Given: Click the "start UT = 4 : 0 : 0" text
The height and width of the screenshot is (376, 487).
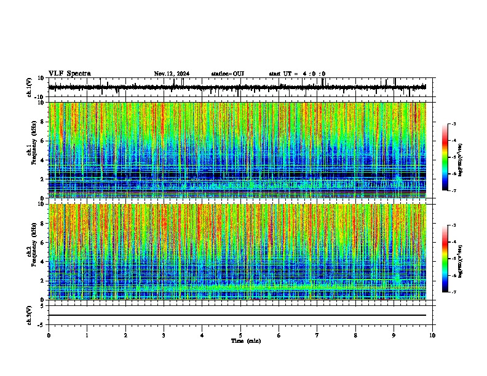Looking at the screenshot, I should pyautogui.click(x=297, y=74).
